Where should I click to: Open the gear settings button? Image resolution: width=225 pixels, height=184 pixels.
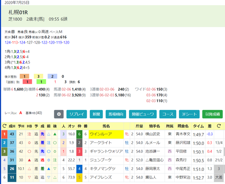pos(59,114)
